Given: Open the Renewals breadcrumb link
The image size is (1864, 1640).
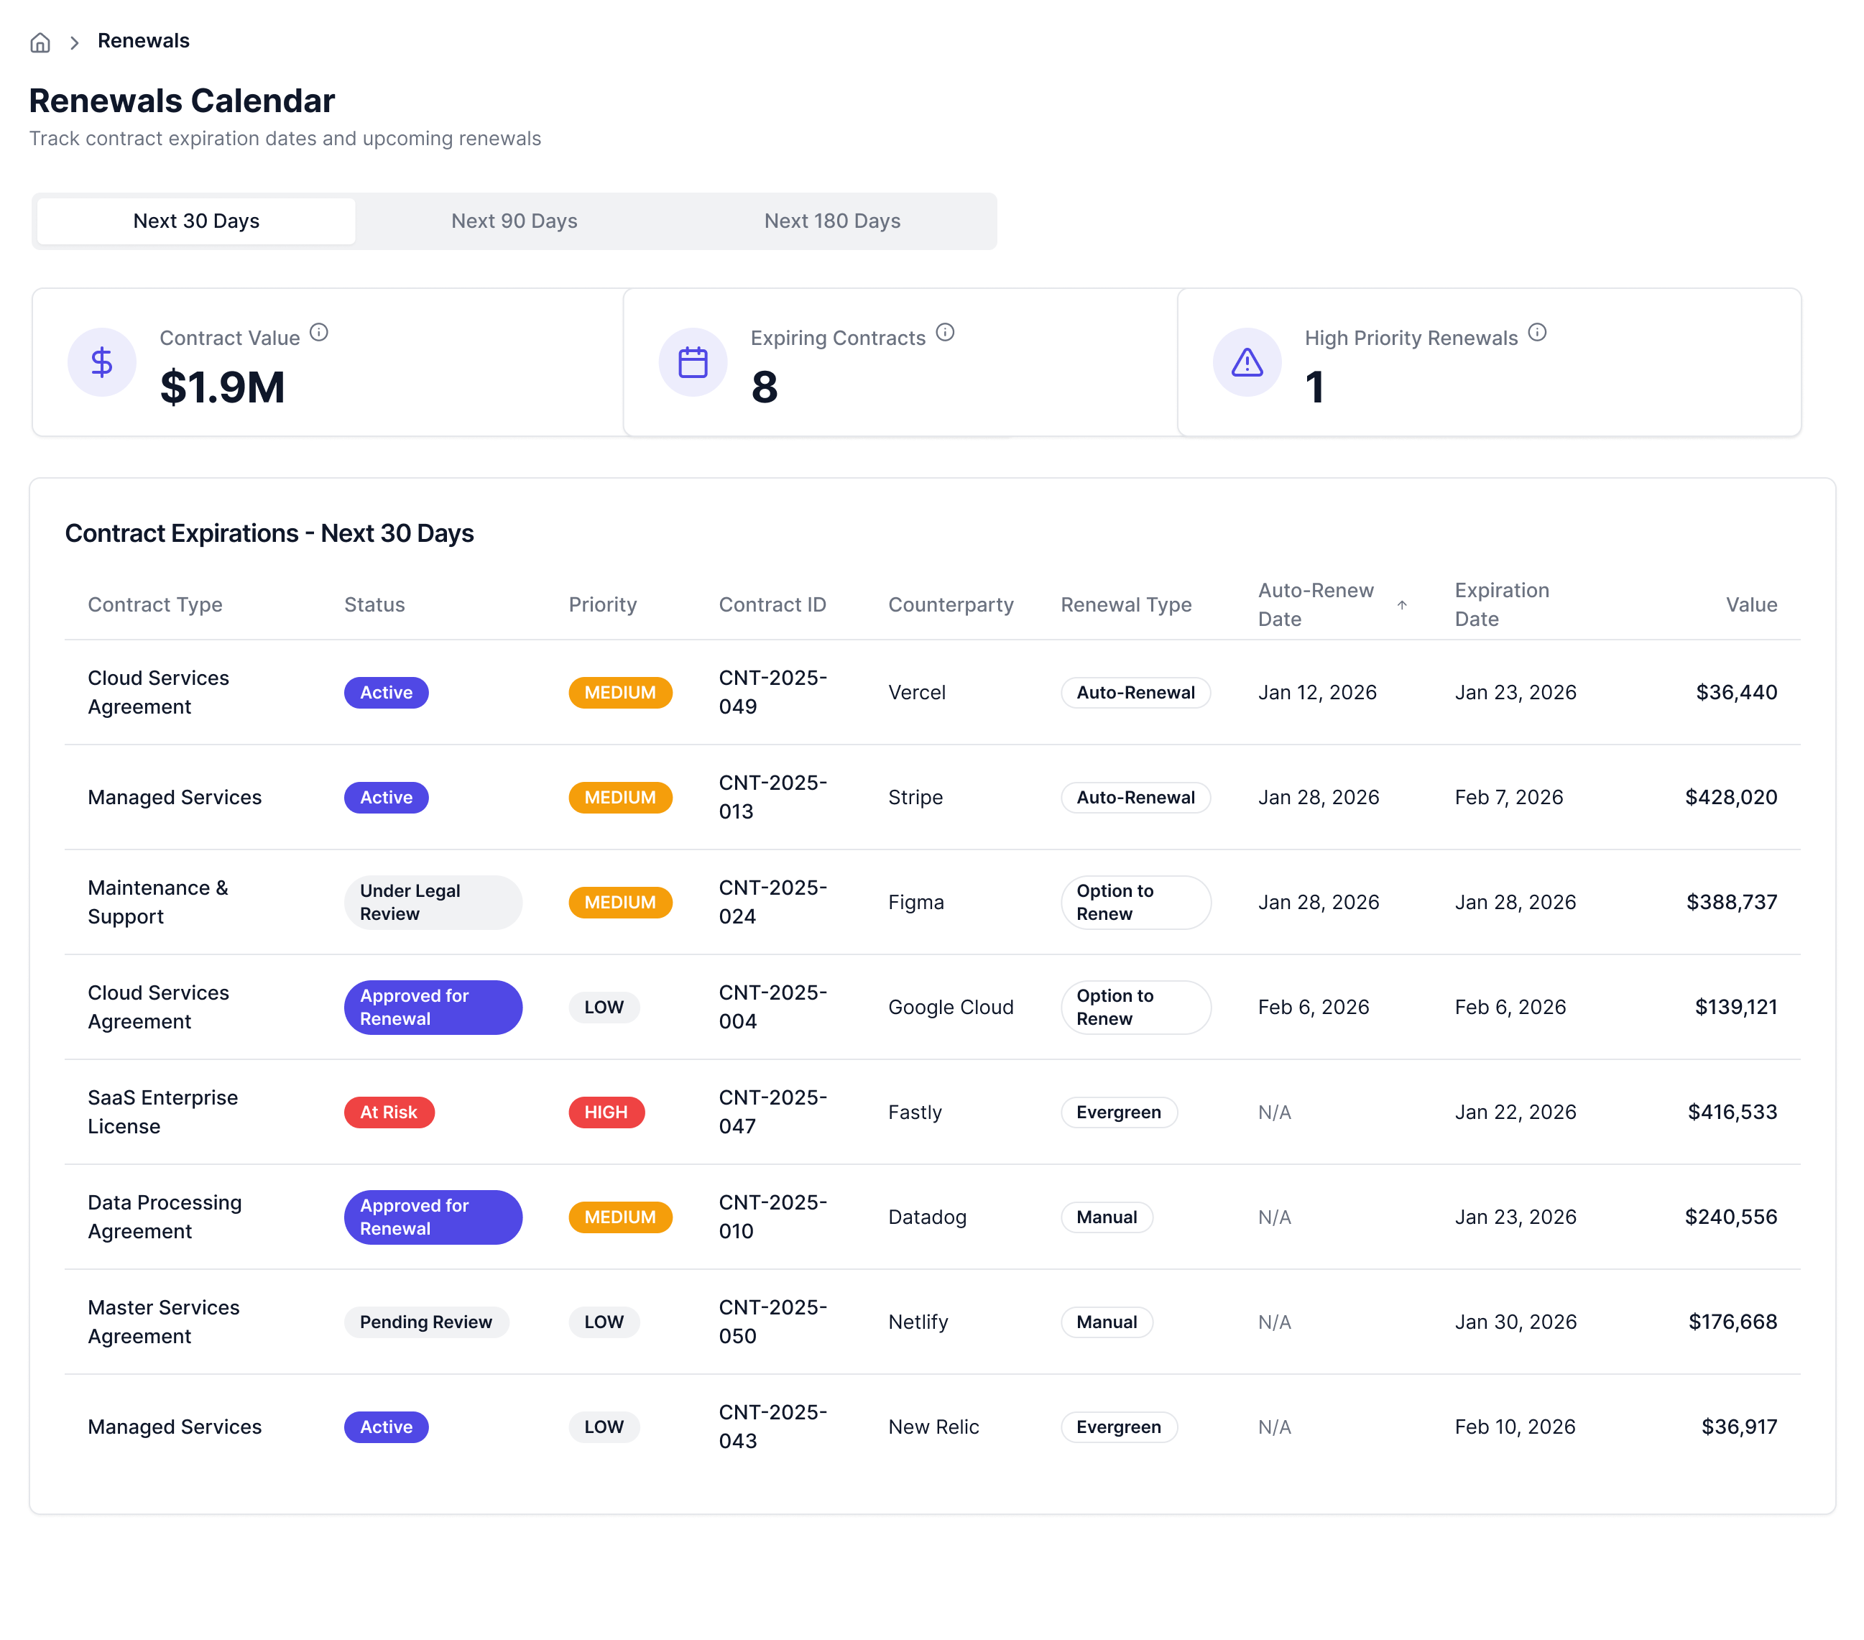Looking at the screenshot, I should 143,41.
